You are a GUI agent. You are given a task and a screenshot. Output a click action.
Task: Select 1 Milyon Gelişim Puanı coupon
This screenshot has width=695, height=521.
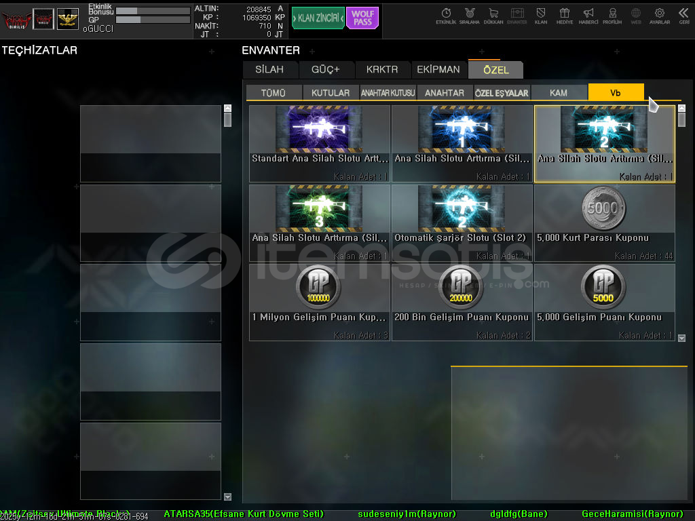pos(319,302)
